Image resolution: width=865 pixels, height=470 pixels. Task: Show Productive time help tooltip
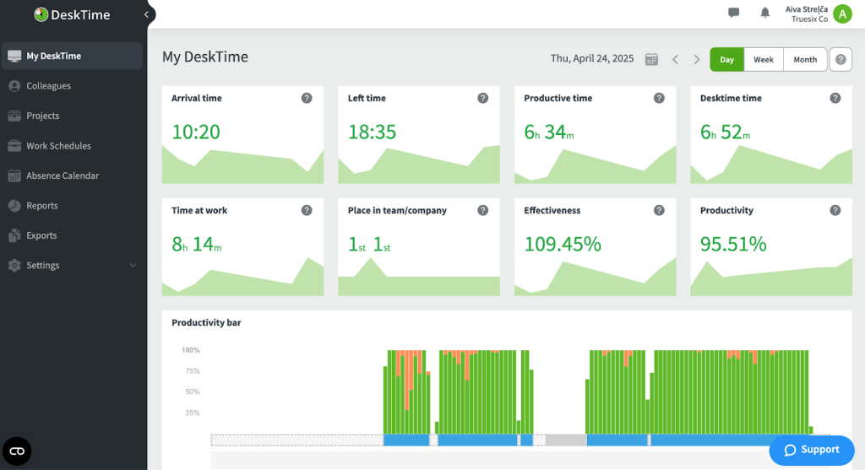tap(659, 98)
